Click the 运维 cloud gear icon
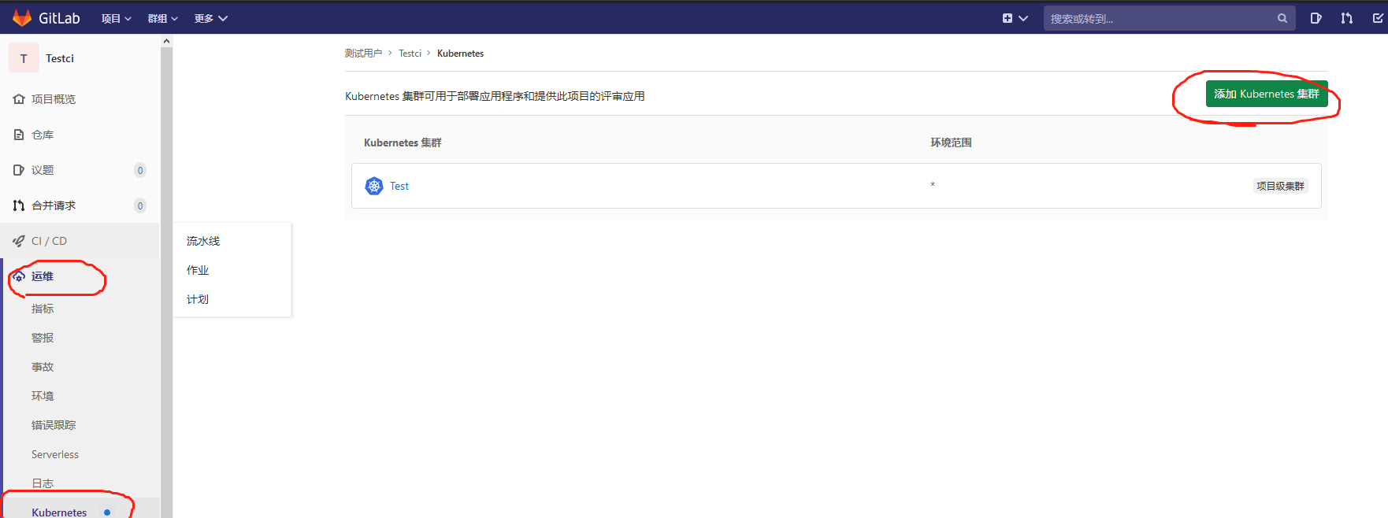The height and width of the screenshot is (518, 1388). point(19,276)
